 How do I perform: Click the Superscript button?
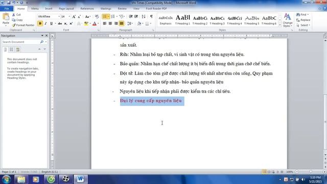(x=71, y=24)
